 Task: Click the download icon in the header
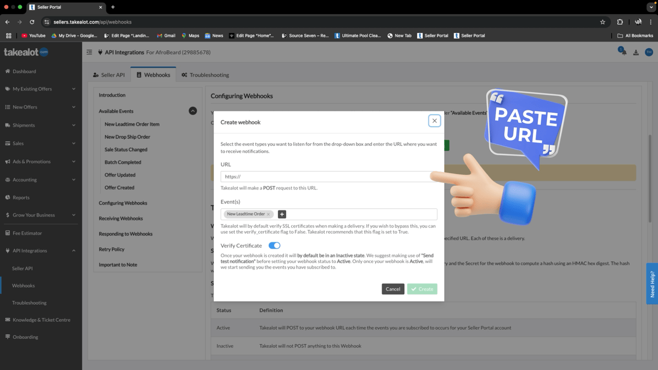pyautogui.click(x=636, y=53)
